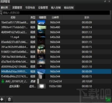Click the 缩略图 column header

point(42,17)
